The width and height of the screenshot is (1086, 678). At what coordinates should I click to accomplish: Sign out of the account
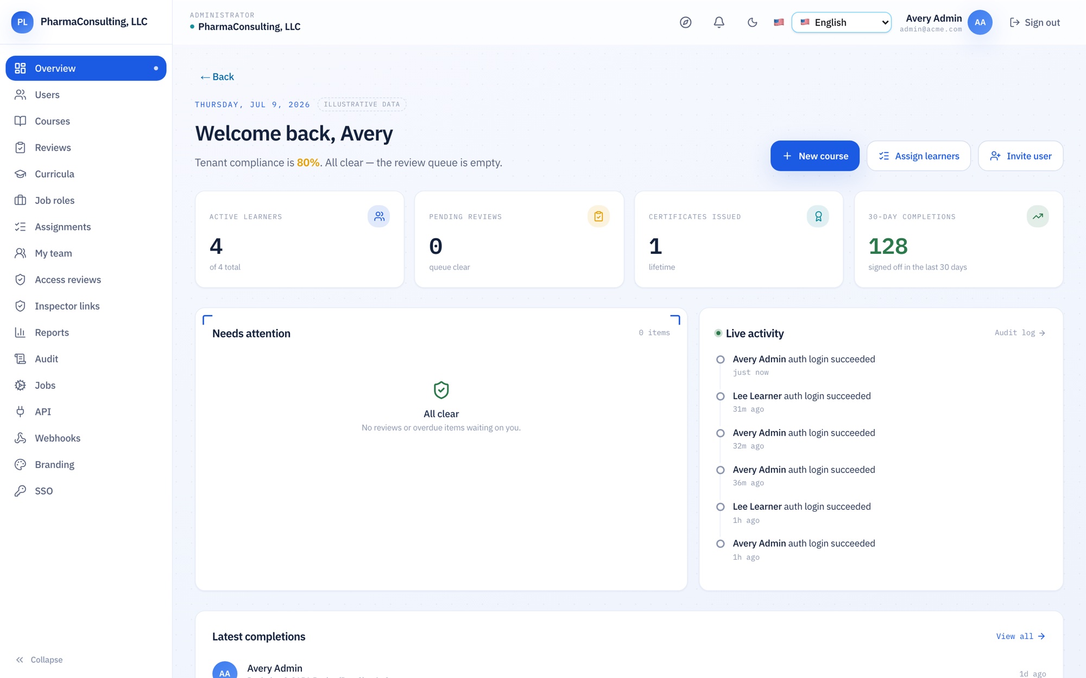point(1034,22)
